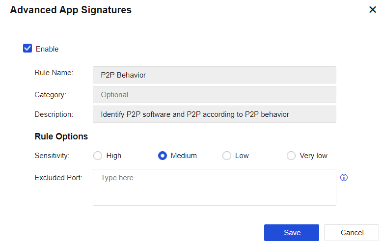Click the info icon beside Excluded Port
This screenshot has height=244, width=382.
click(344, 178)
